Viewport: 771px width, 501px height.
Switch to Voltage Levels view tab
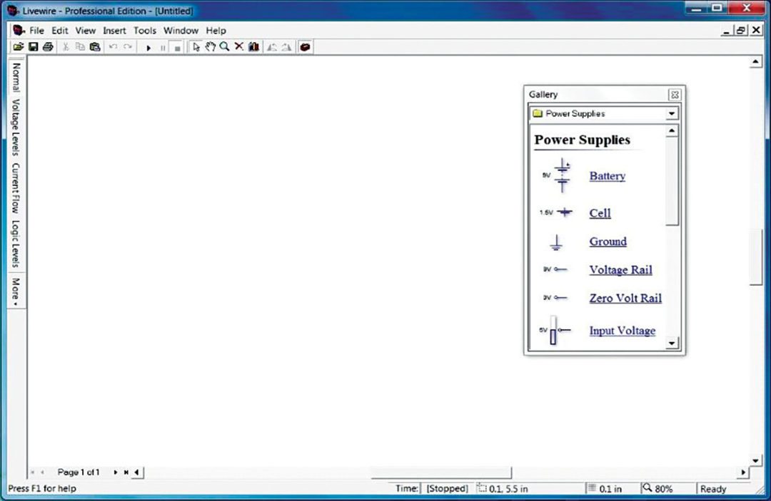(16, 127)
